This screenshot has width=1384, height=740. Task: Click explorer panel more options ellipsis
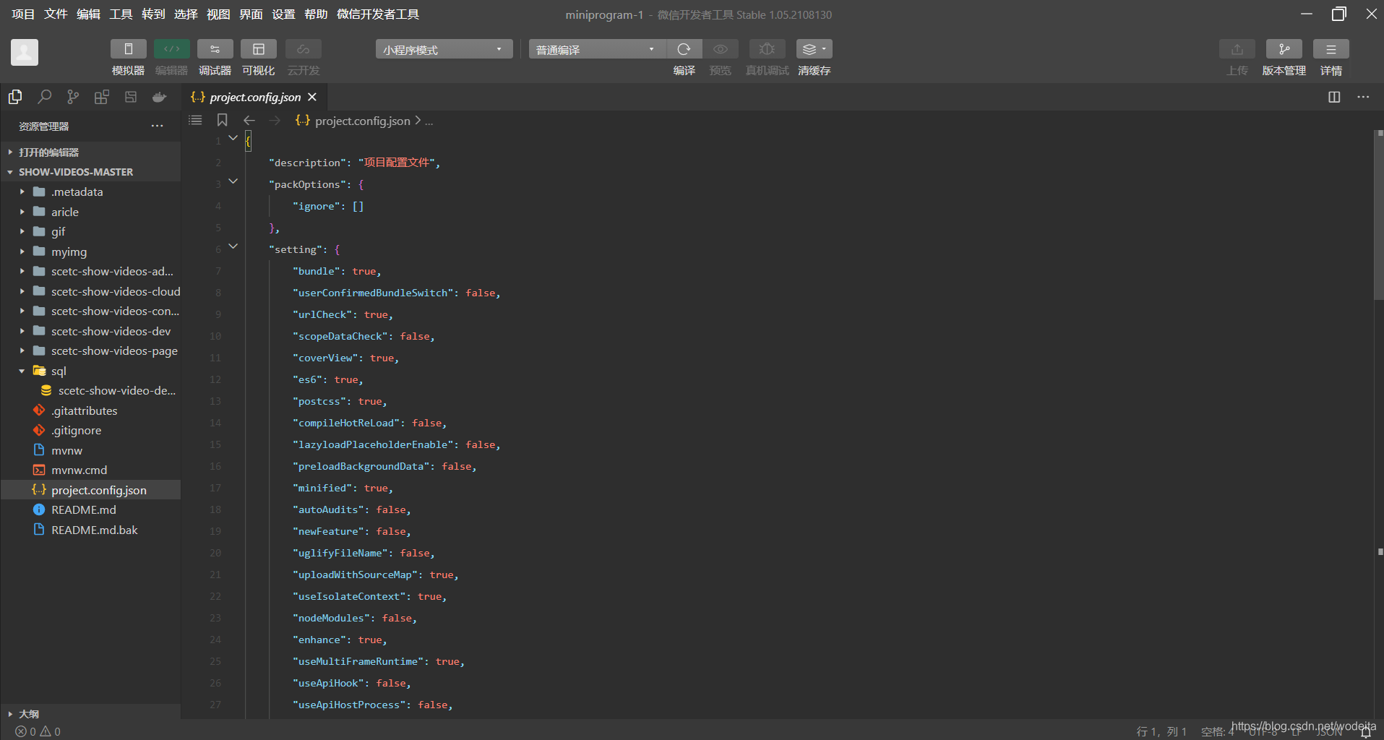(x=157, y=126)
